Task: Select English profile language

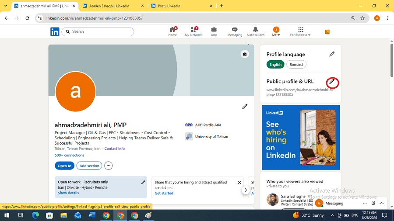Action: [x=275, y=65]
